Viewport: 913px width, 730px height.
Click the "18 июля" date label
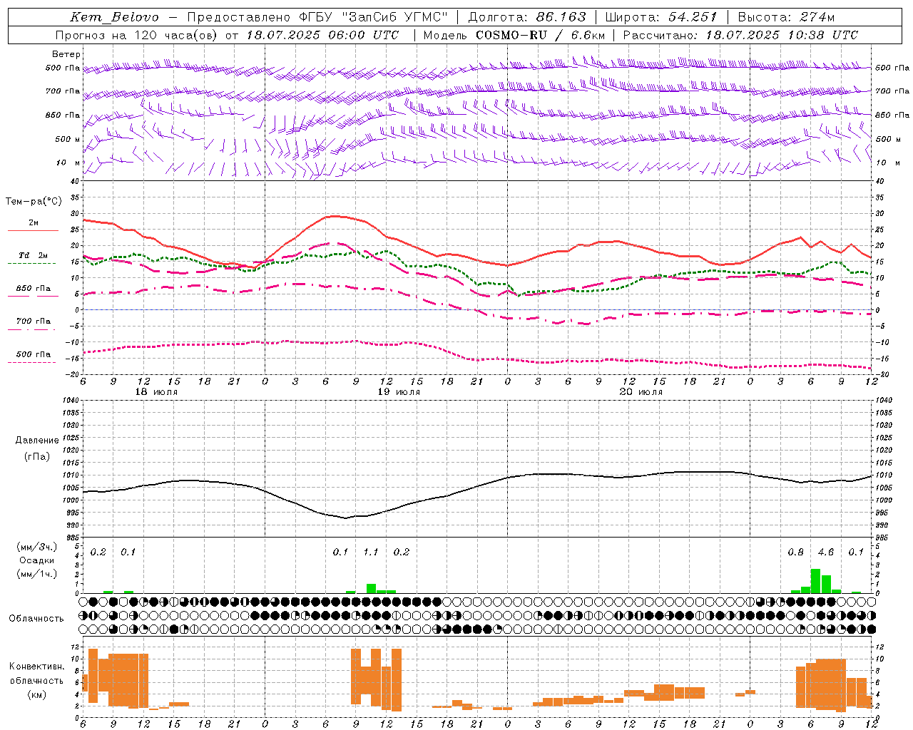(156, 392)
